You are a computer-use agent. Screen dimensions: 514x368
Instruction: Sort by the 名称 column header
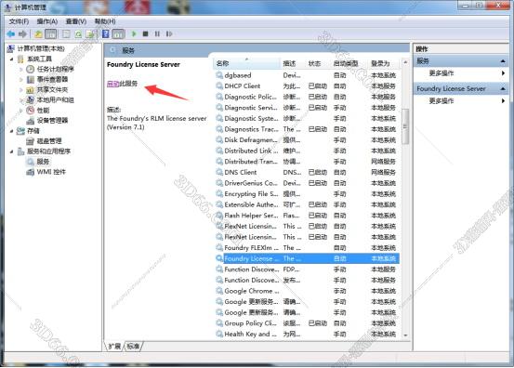click(x=246, y=63)
